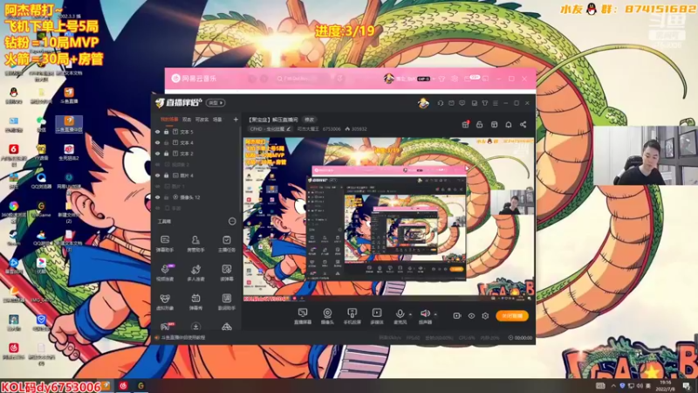Toggle visibility of the 文本 4 layer
This screenshot has height=393, width=698.
coord(158,142)
